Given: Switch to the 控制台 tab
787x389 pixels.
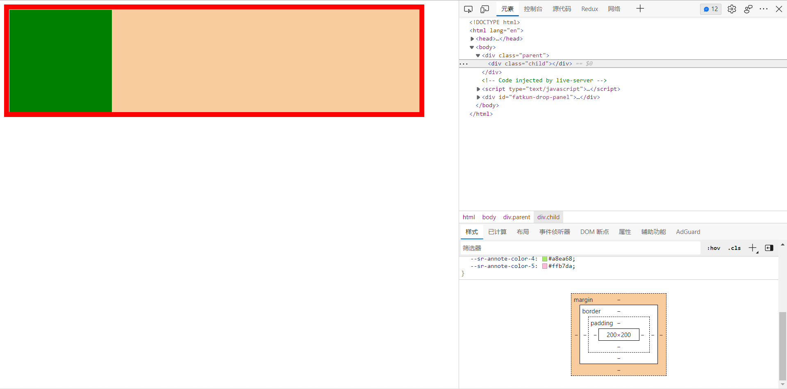Looking at the screenshot, I should [x=533, y=9].
